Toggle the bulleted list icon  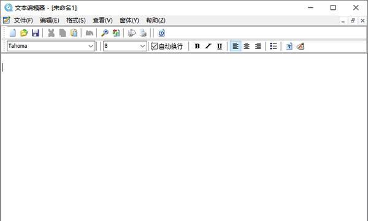[273, 46]
